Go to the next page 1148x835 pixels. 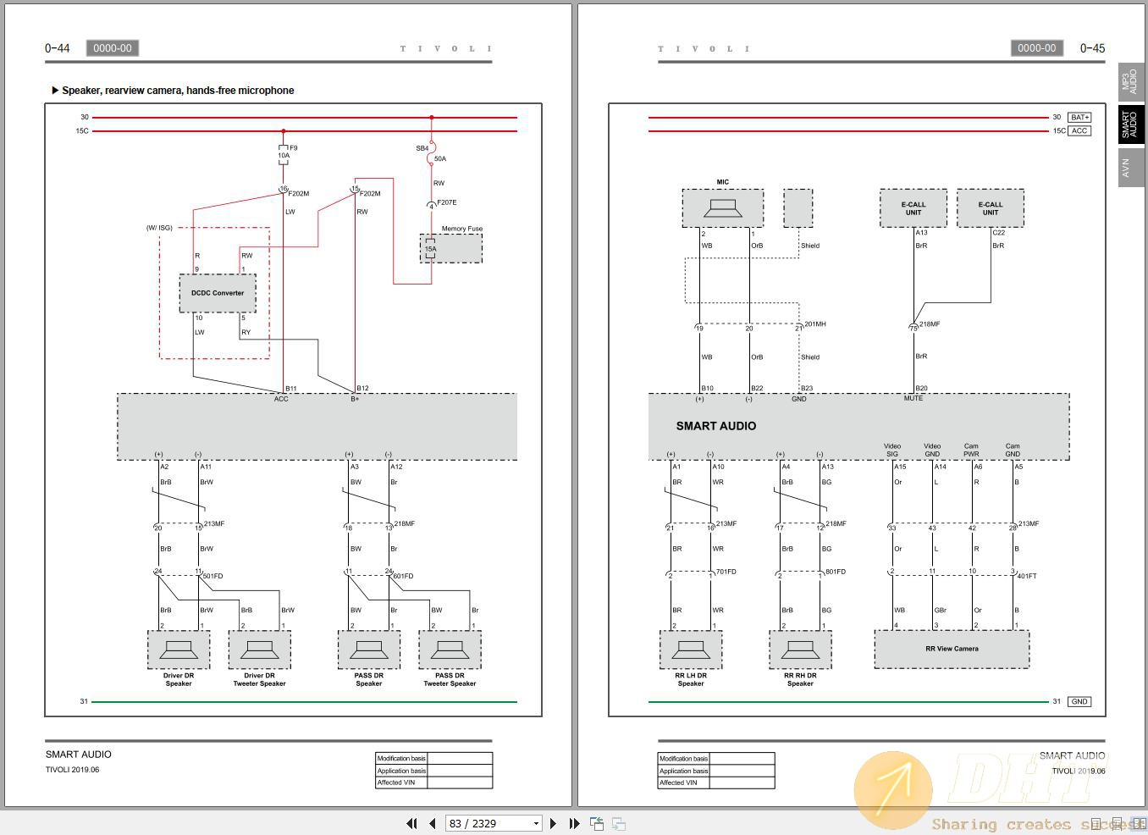click(x=553, y=823)
